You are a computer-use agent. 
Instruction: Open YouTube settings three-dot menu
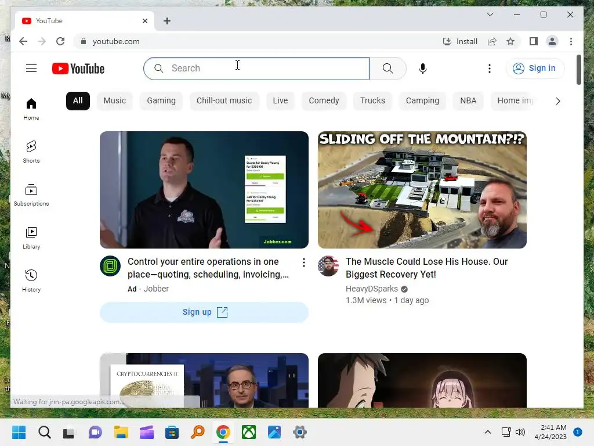[490, 69]
